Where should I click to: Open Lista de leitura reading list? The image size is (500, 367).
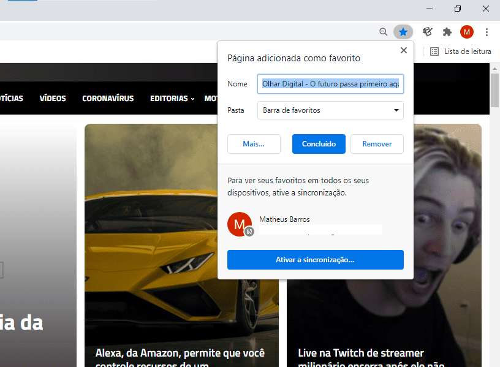coord(460,51)
